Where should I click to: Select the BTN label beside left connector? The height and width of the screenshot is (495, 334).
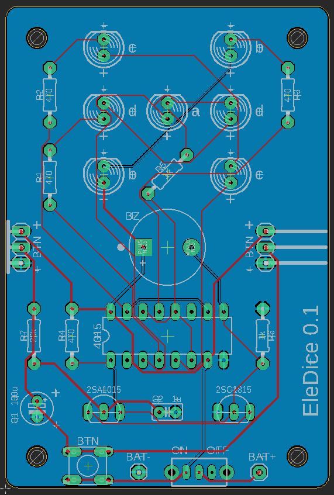pyautogui.click(x=37, y=247)
